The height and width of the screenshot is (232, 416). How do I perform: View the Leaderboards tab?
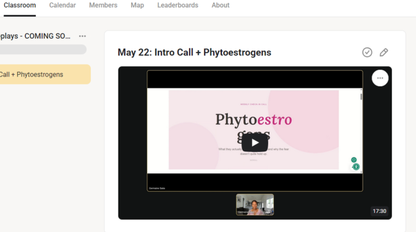177,5
